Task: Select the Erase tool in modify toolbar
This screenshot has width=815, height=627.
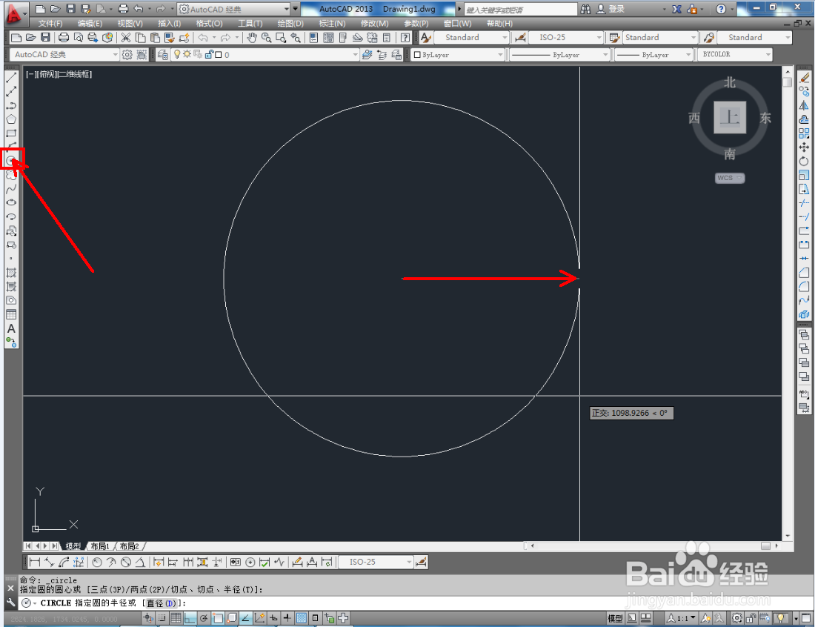Action: 804,78
